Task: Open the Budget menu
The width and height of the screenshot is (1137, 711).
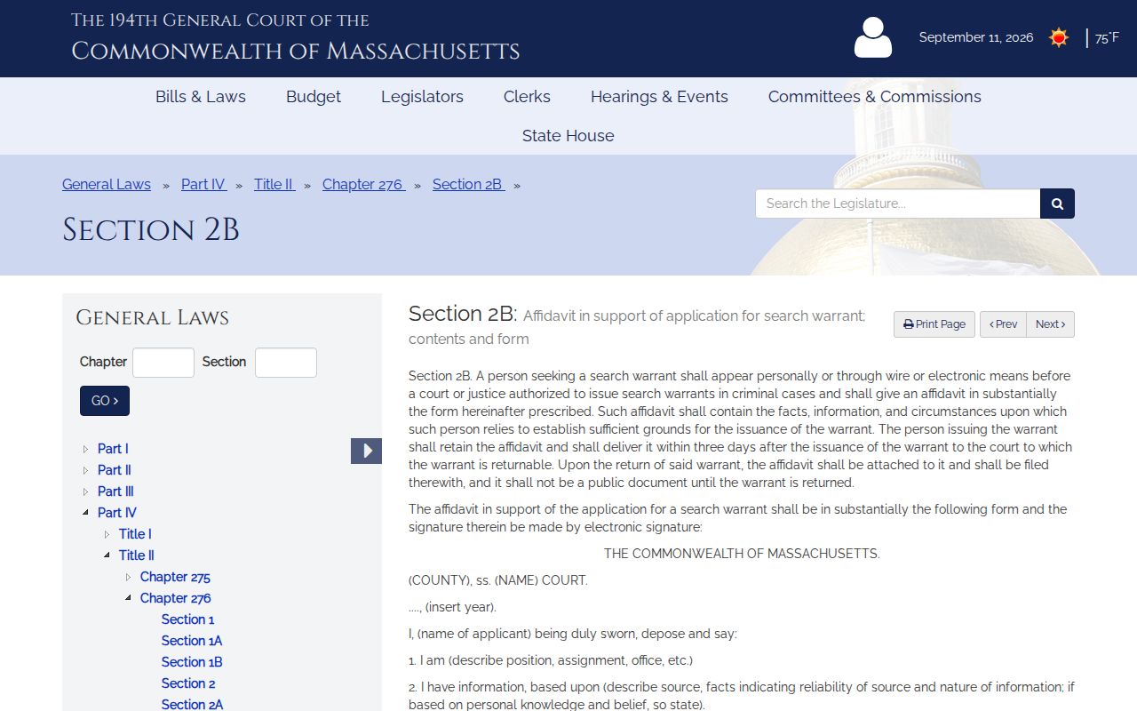Action: 314,97
